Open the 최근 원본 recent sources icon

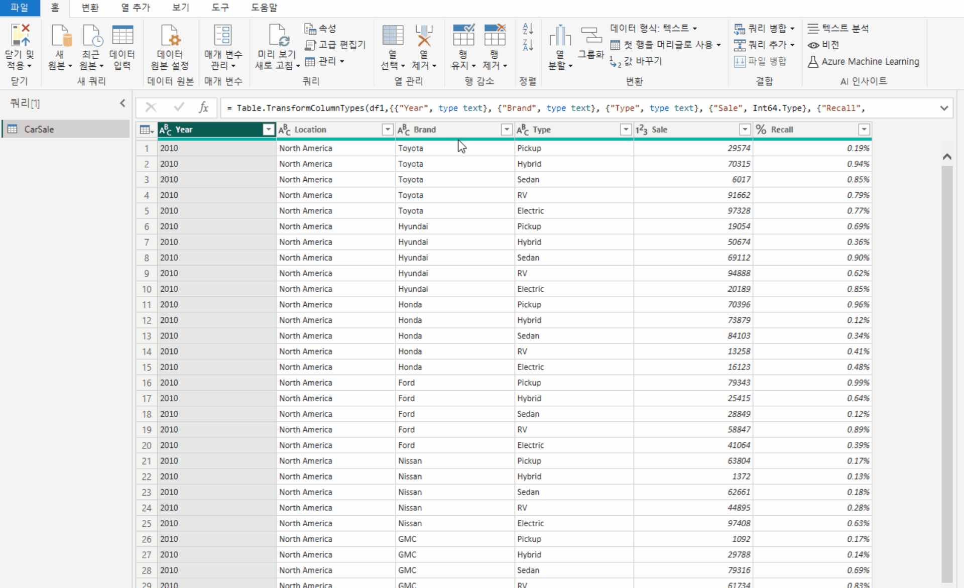(92, 35)
